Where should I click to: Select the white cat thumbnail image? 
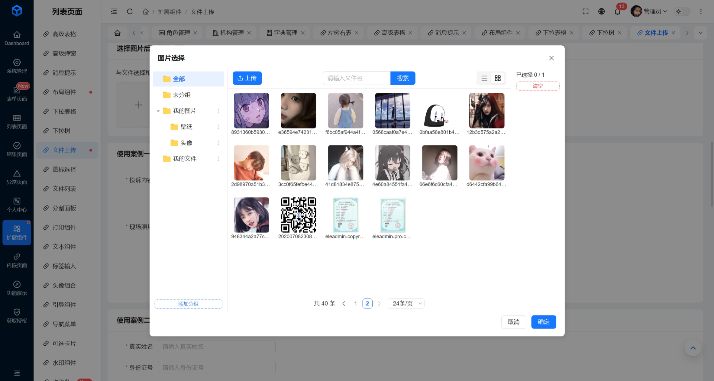pyautogui.click(x=486, y=163)
